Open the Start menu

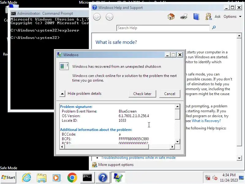pos(8,178)
